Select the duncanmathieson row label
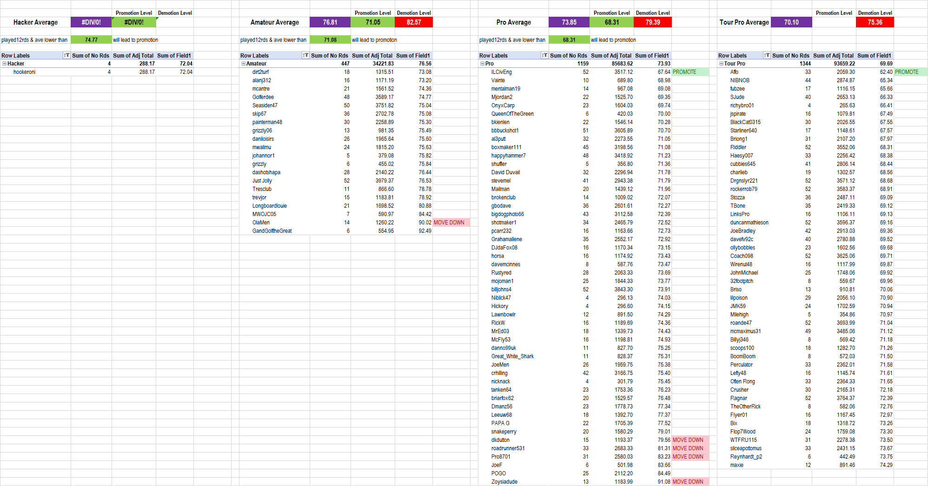The width and height of the screenshot is (928, 486). click(x=749, y=223)
